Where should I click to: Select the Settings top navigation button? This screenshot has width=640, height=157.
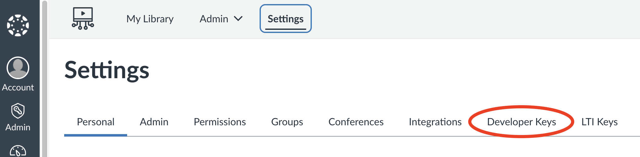coord(285,19)
